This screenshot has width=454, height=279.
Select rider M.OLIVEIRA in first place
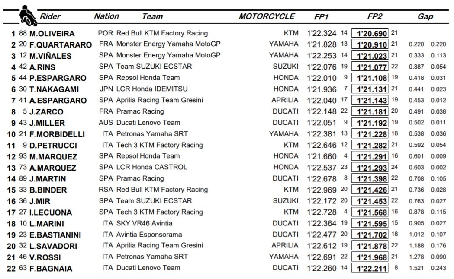(52, 33)
